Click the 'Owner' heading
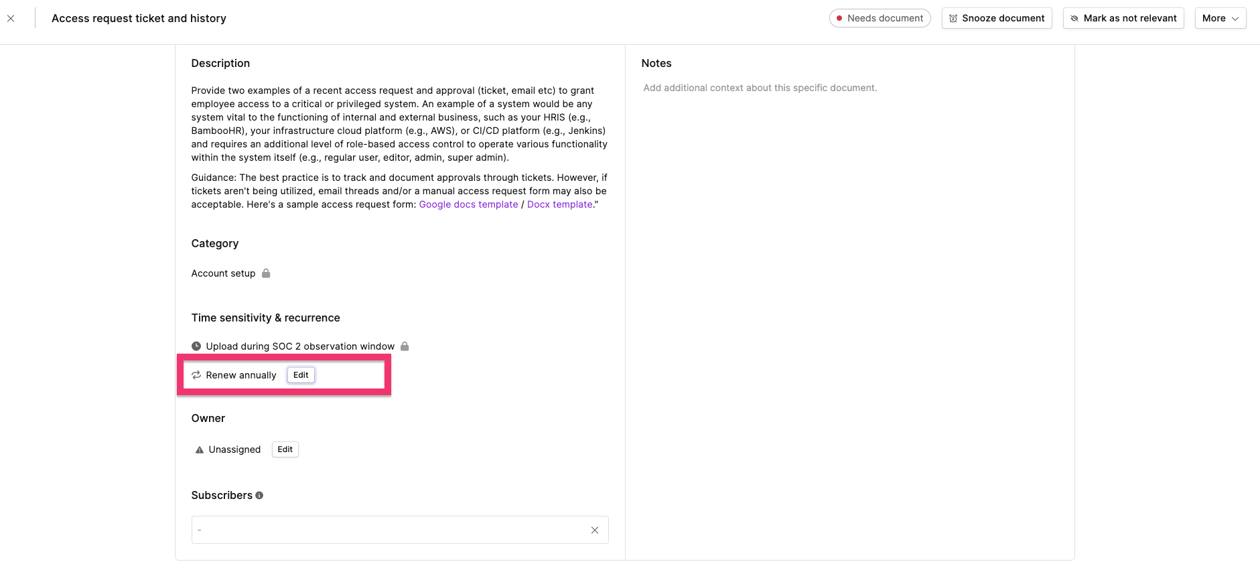The width and height of the screenshot is (1260, 570). tap(208, 418)
